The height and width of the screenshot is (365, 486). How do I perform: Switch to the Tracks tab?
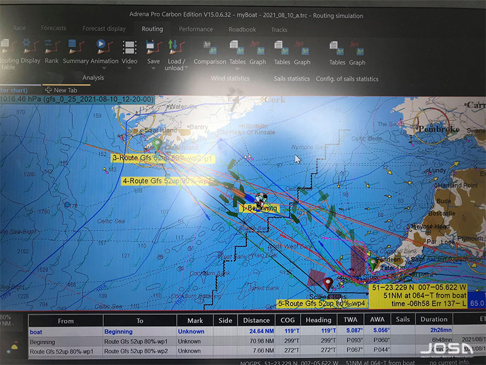[x=279, y=30]
